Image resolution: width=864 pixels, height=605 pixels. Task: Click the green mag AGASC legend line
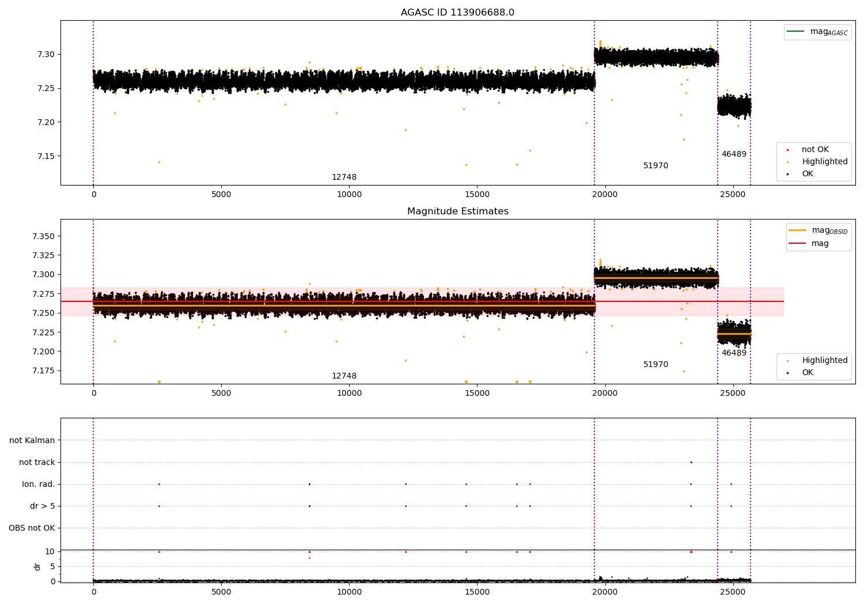pyautogui.click(x=795, y=31)
